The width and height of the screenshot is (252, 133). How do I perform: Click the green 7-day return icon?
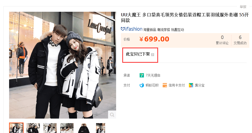pos(142,75)
